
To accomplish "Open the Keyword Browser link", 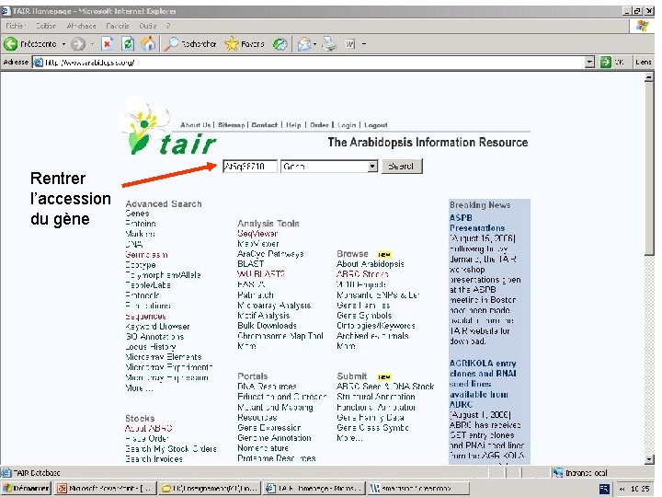I will [157, 326].
